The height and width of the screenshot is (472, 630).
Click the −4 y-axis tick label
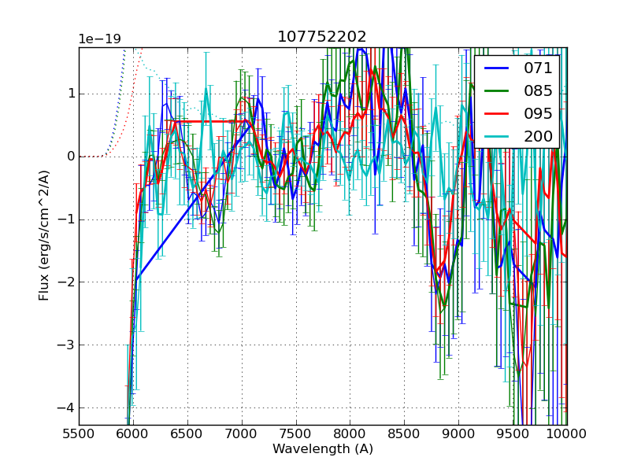click(x=66, y=407)
